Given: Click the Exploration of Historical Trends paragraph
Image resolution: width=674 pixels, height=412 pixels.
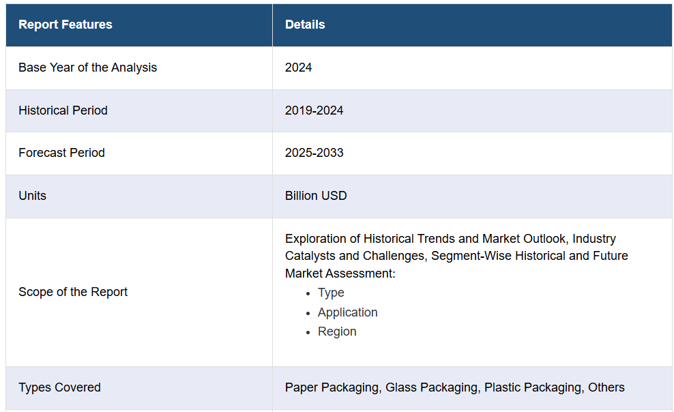Looking at the screenshot, I should (x=456, y=256).
